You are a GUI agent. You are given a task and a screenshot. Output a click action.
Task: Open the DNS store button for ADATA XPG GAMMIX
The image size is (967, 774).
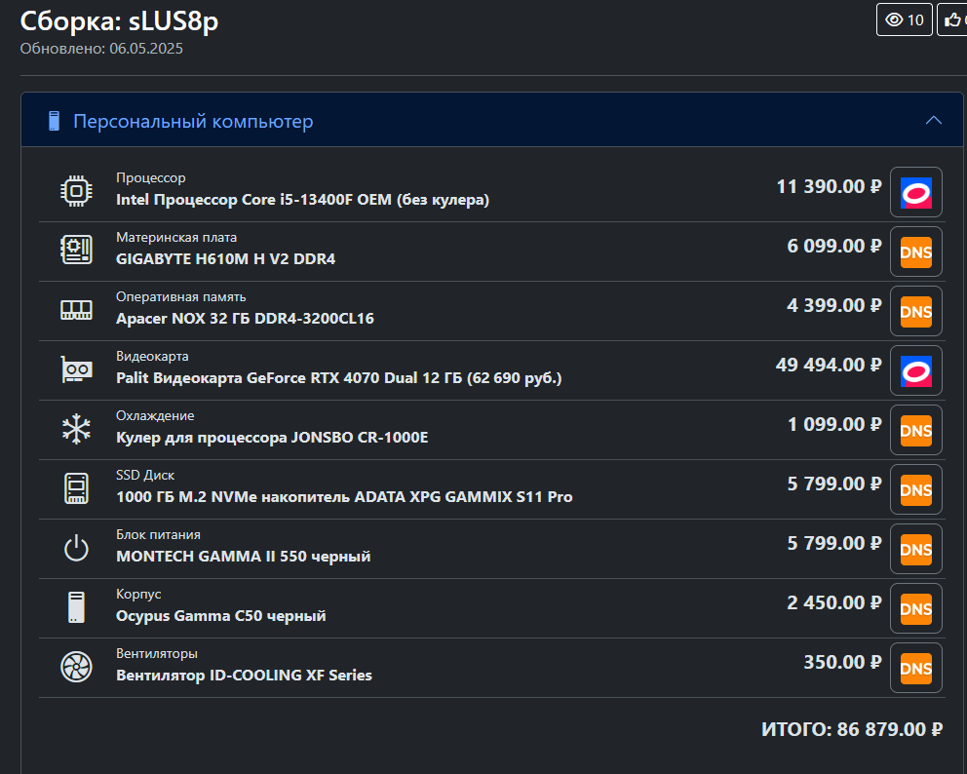(915, 489)
